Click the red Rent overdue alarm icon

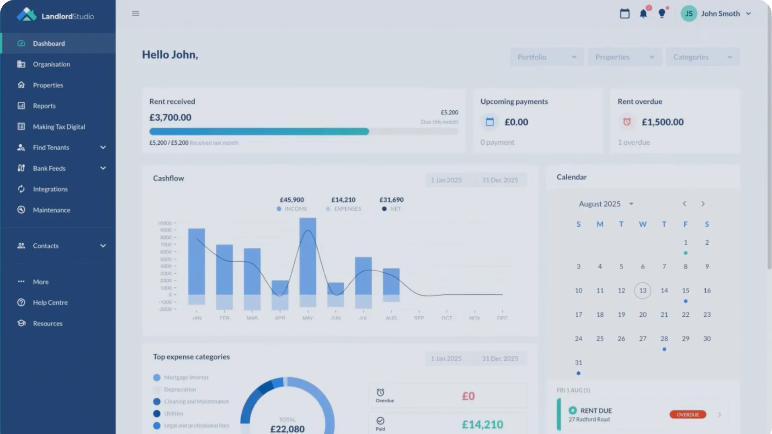pyautogui.click(x=627, y=122)
